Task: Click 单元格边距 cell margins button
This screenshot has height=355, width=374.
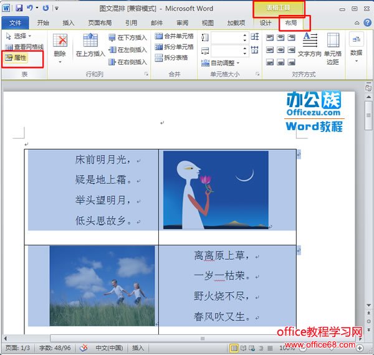Action: click(x=333, y=49)
